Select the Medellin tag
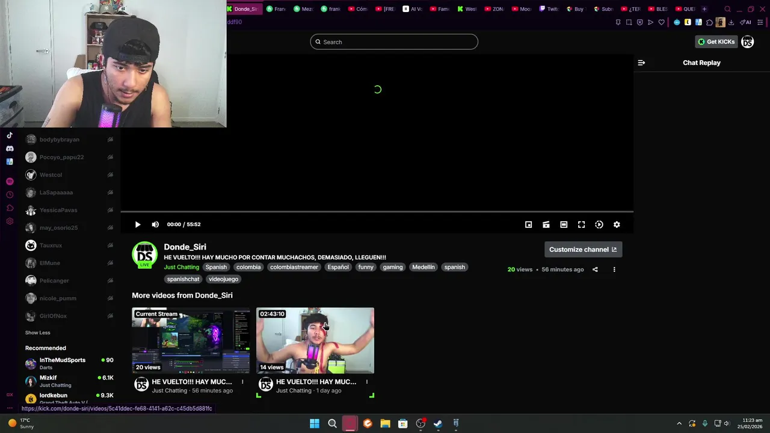 [x=423, y=267]
